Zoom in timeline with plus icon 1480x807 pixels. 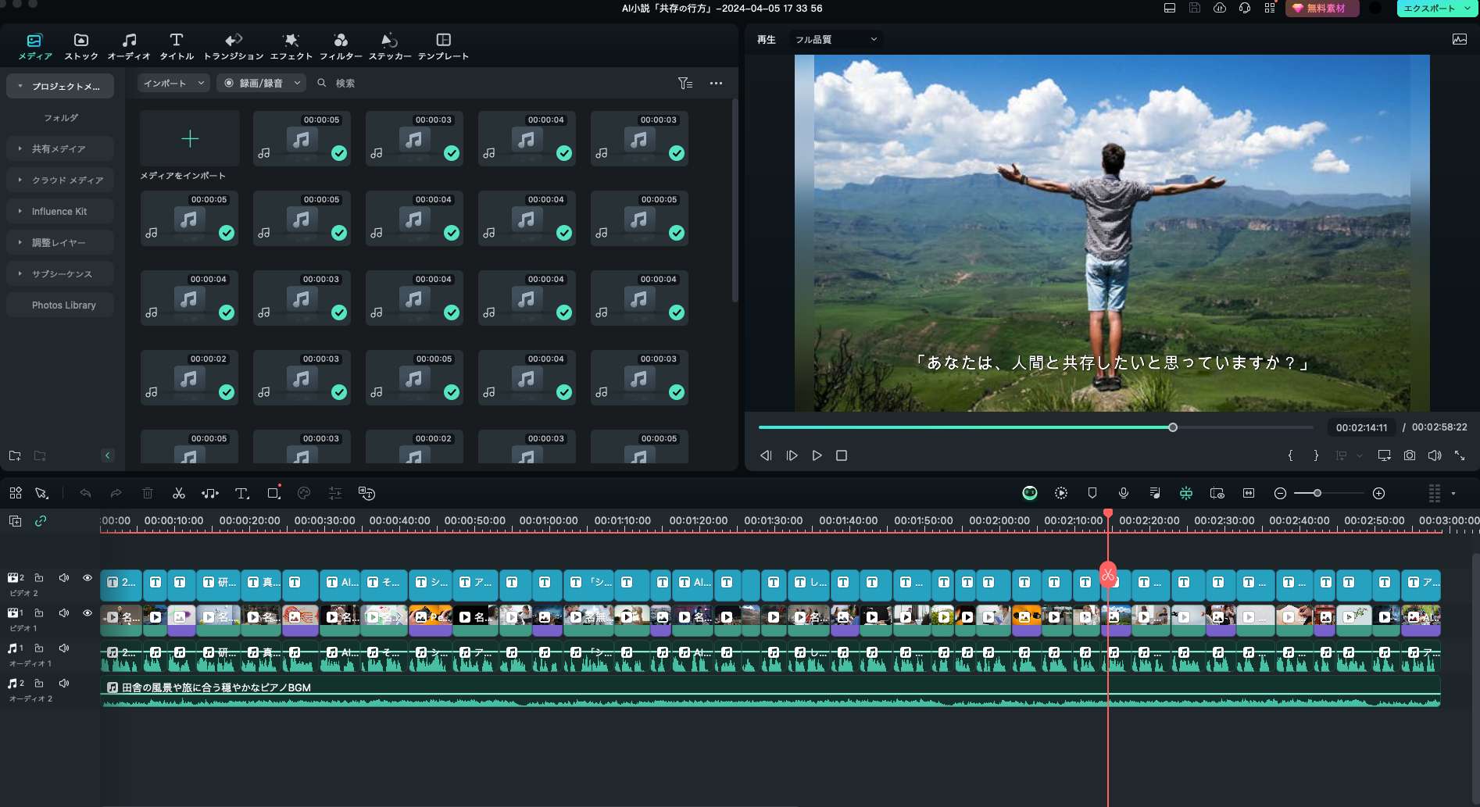point(1379,493)
